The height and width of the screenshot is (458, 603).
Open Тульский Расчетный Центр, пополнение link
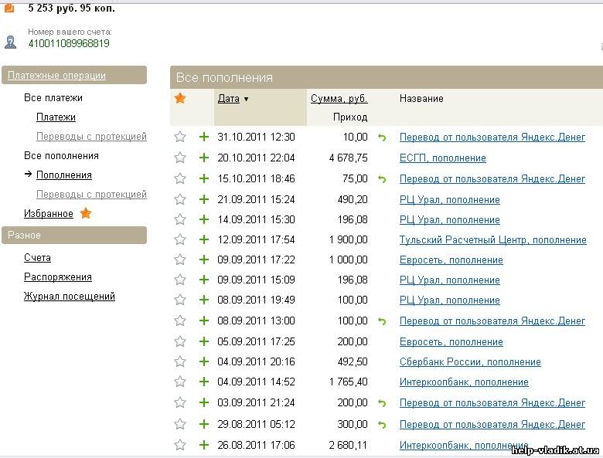tap(492, 240)
